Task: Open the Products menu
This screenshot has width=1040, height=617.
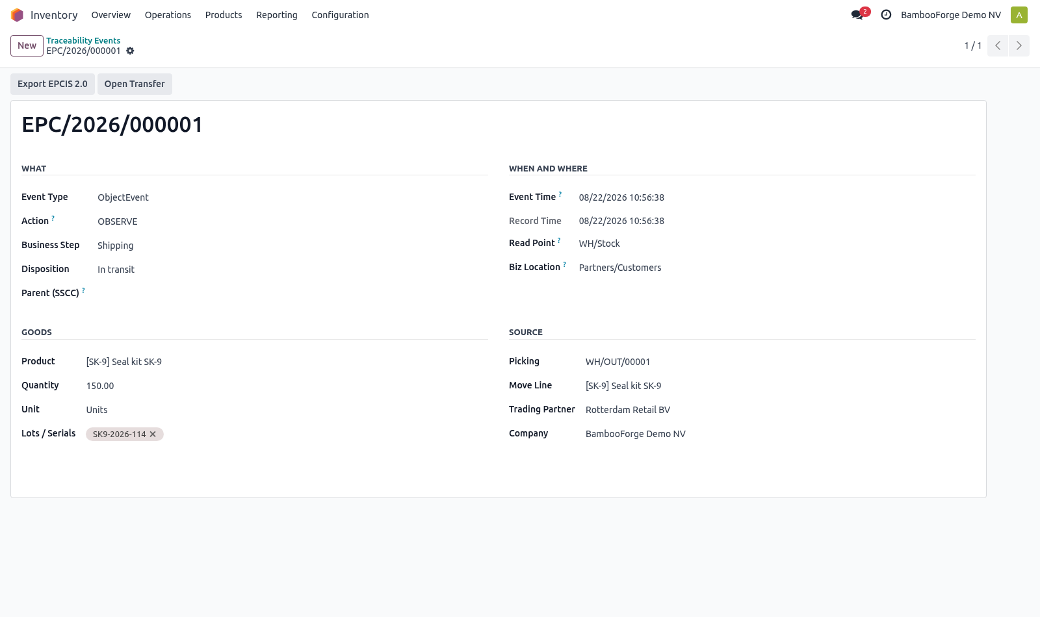Action: [x=224, y=15]
